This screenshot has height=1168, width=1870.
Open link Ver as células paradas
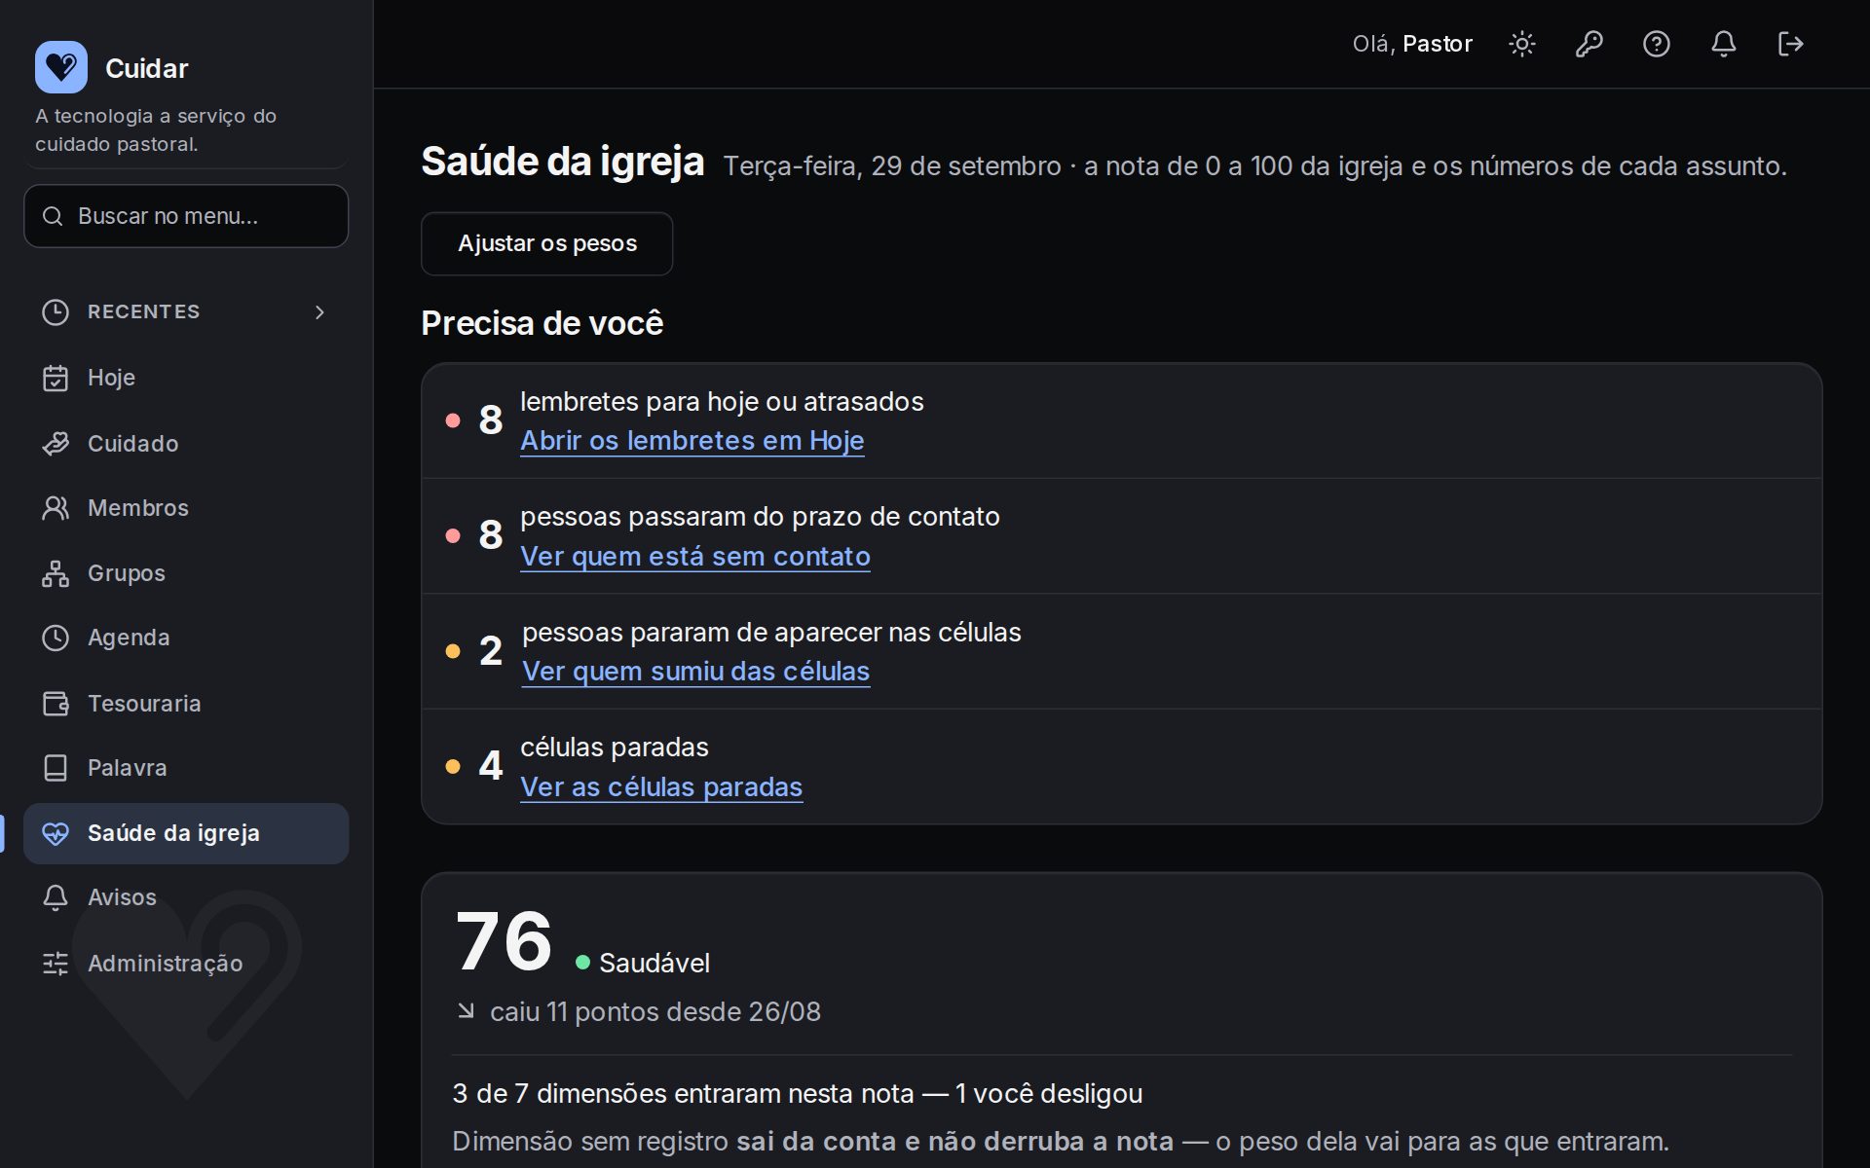[x=661, y=786]
